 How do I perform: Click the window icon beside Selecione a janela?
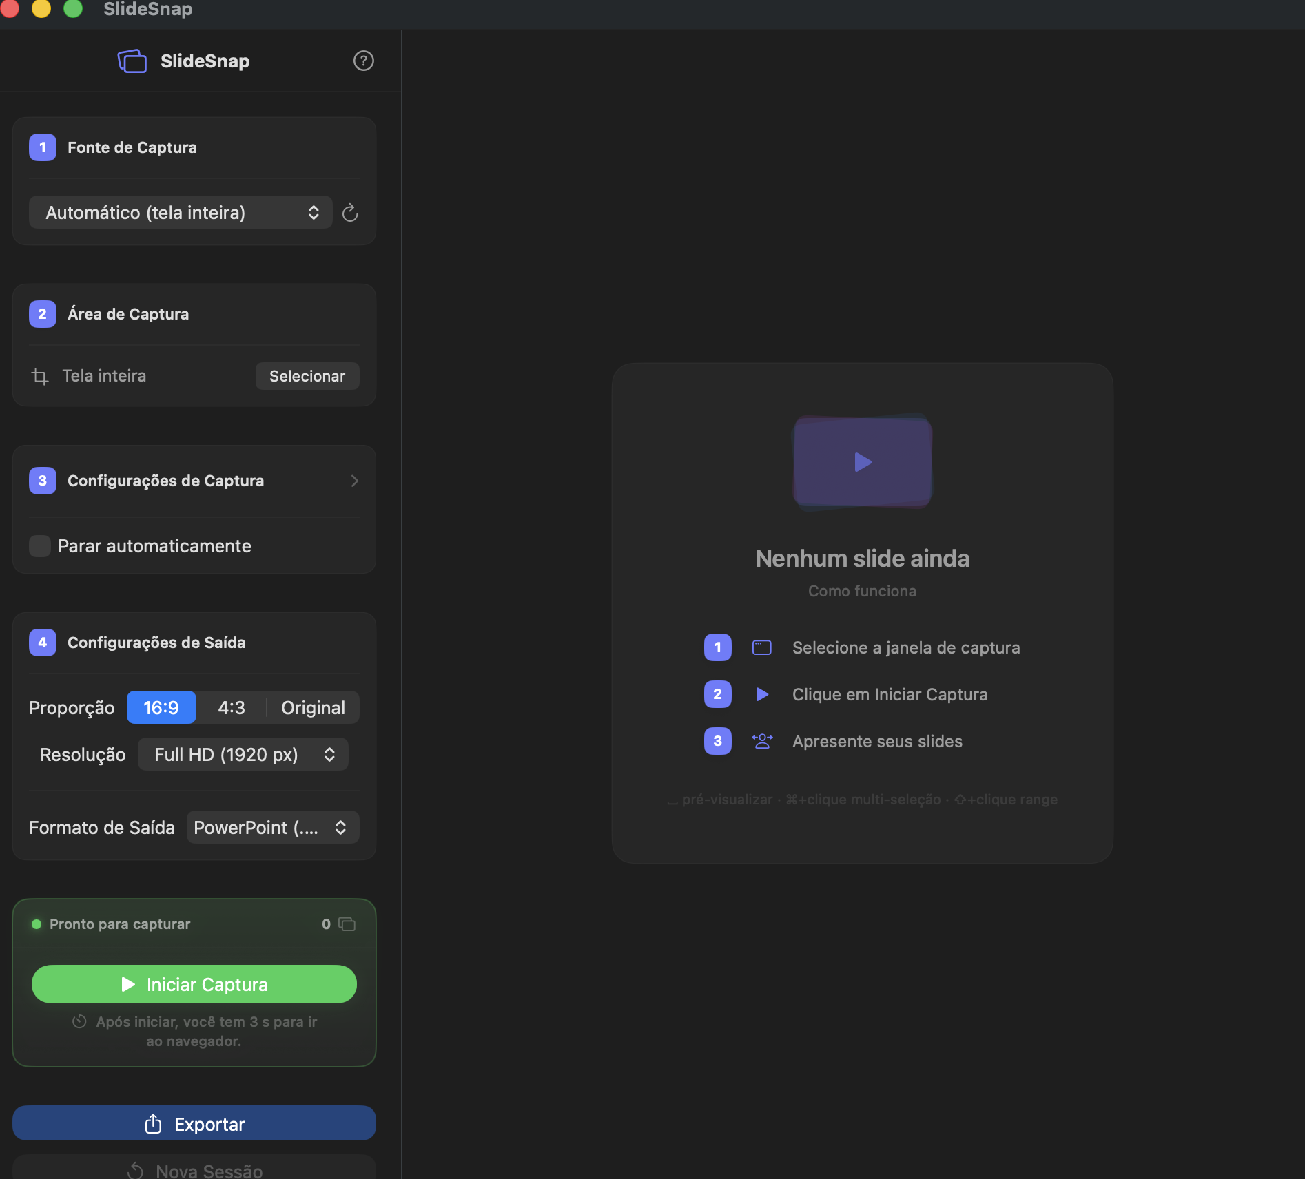761,647
